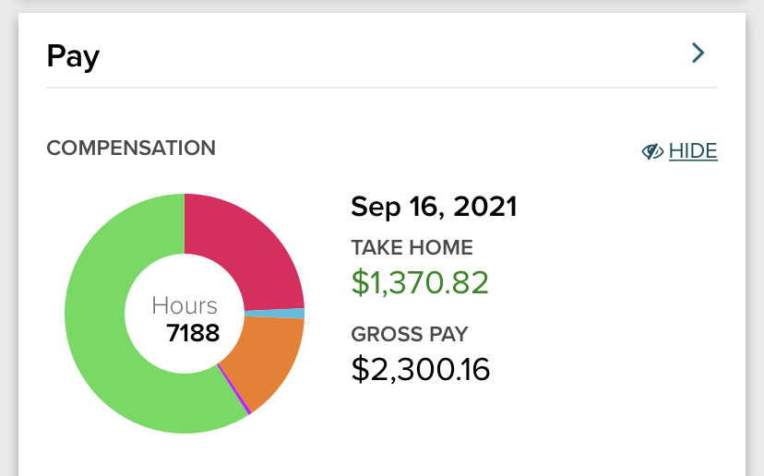Click the Sep 16, 2021 pay date
Screen dimensions: 764x476
[x=434, y=206]
